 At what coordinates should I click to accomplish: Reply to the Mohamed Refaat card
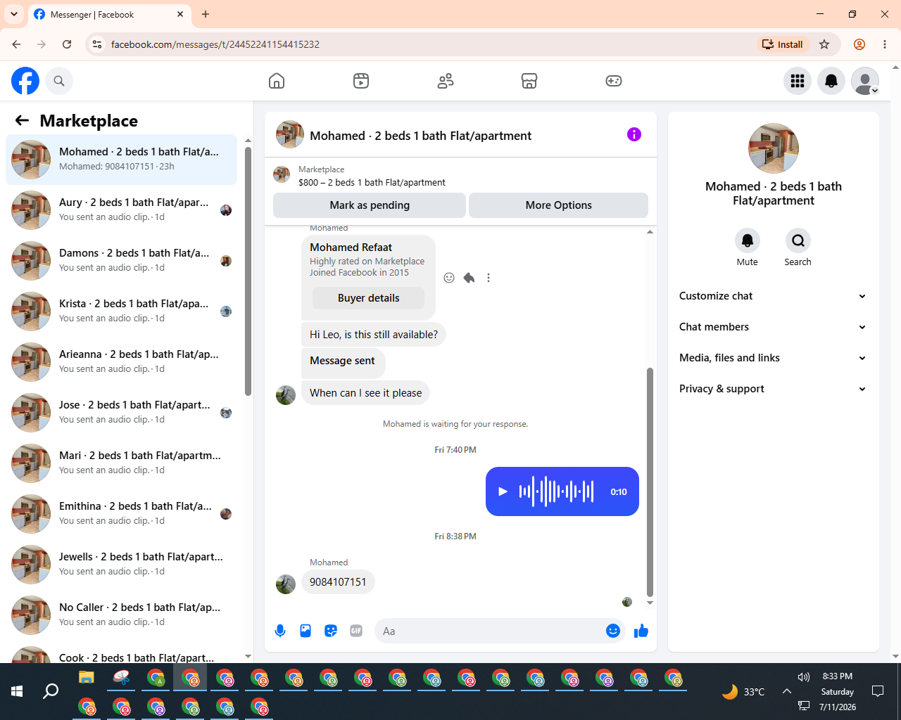click(469, 278)
